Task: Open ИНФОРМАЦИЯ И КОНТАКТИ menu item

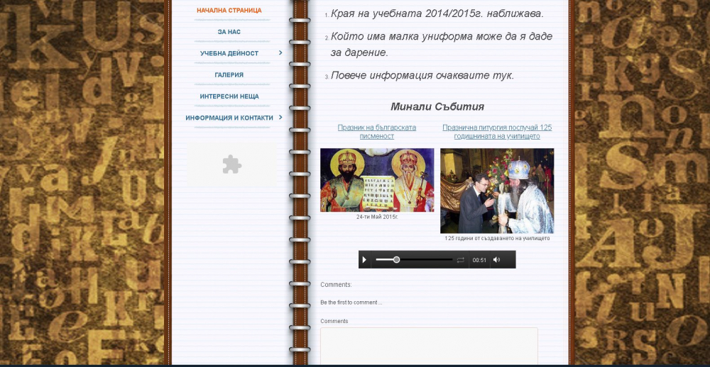Action: (229, 118)
